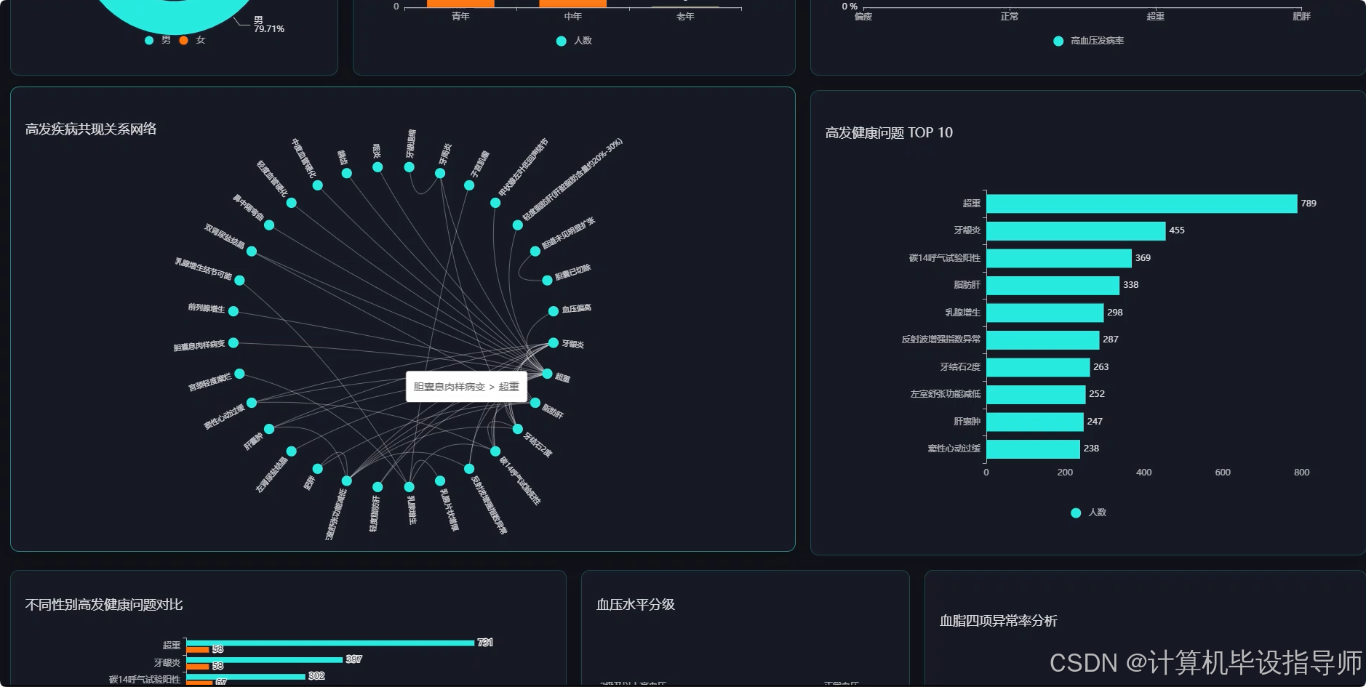Select the 胆道未见明显扩张 network node
1366x687 pixels.
pos(535,251)
